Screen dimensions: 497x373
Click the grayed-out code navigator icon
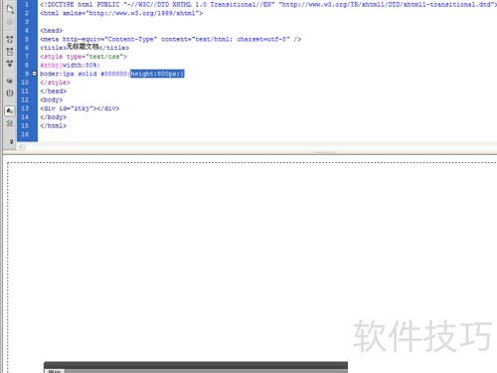coord(10,22)
